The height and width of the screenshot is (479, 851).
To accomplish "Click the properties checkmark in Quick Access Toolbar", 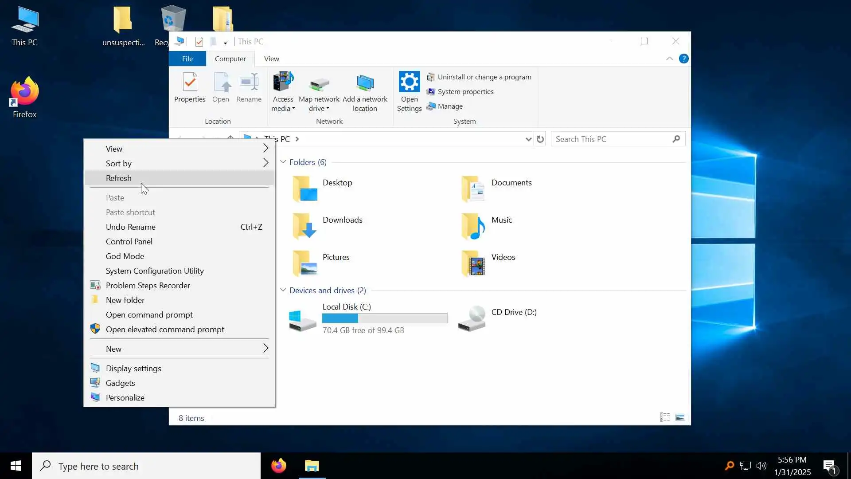I will [x=199, y=42].
